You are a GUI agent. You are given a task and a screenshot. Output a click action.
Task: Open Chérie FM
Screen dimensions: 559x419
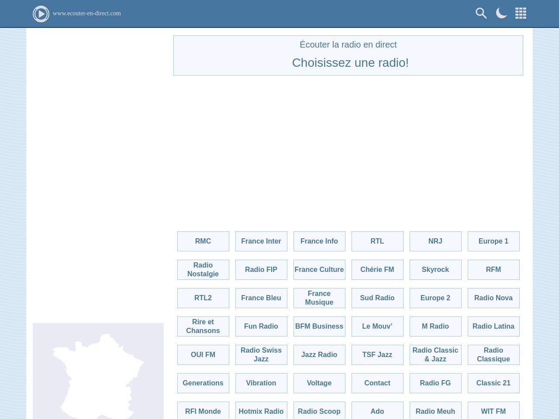(377, 270)
